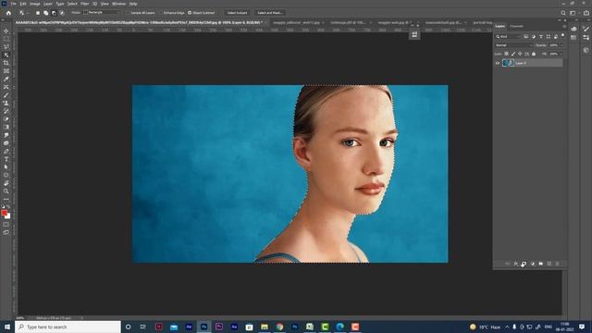Open the layer filter Kind dropdown
592x333 pixels.
coord(508,37)
